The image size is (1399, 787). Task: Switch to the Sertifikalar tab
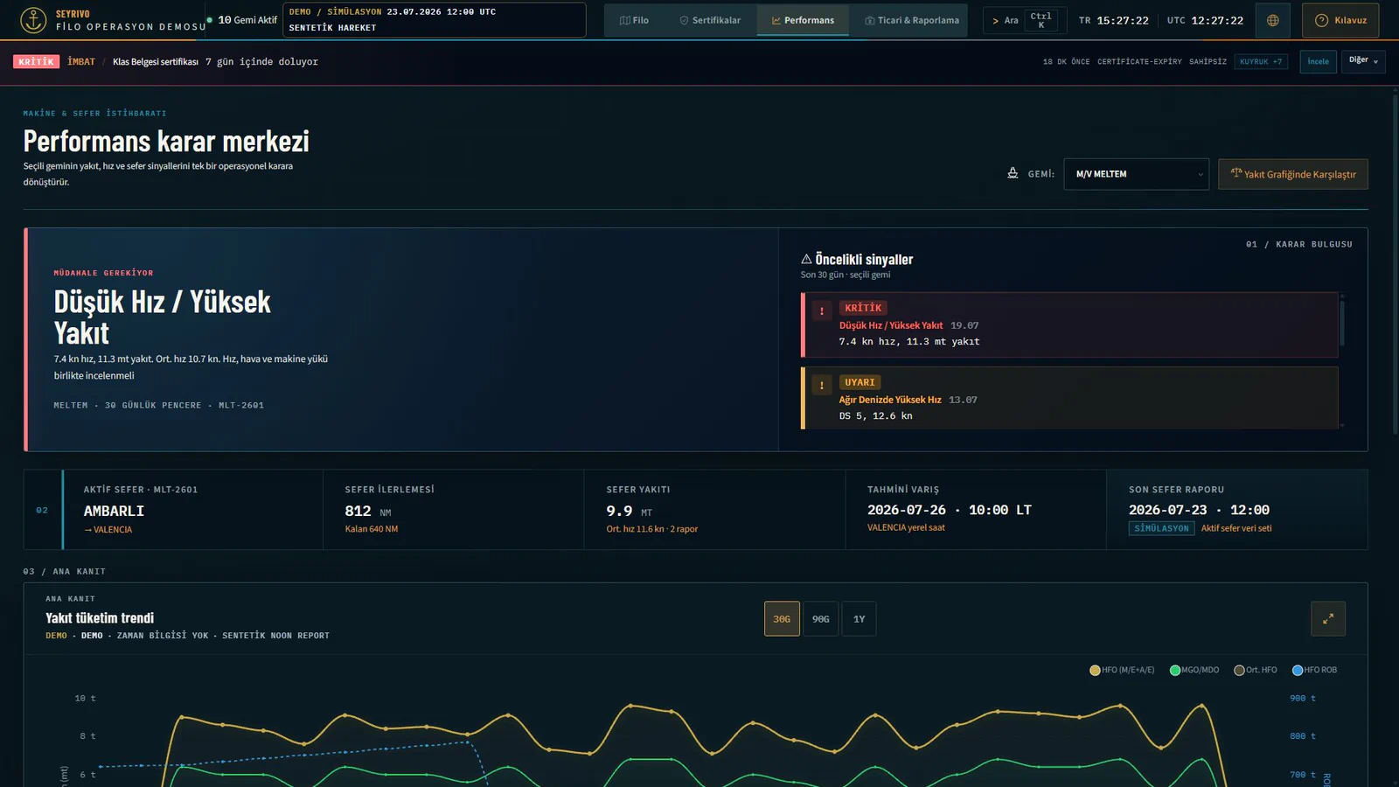(710, 20)
